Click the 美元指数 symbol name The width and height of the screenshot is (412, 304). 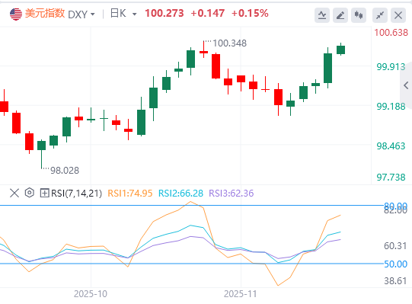coord(45,14)
